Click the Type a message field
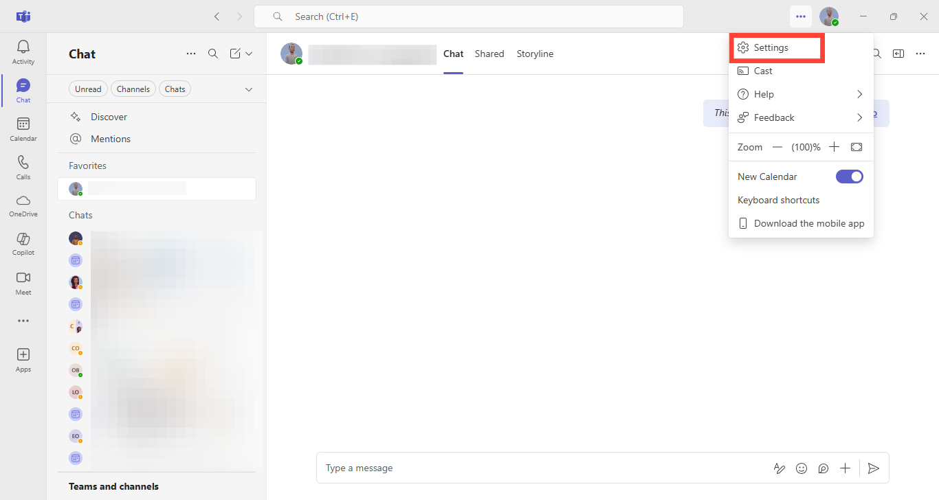The image size is (939, 500). click(536, 468)
